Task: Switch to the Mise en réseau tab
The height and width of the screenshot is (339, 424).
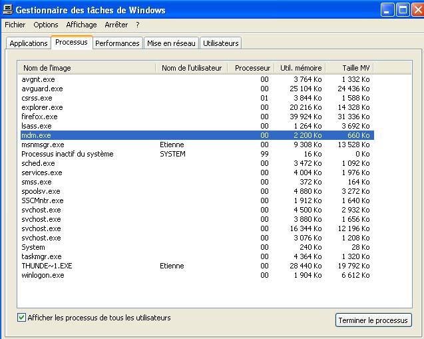Action: [171, 43]
